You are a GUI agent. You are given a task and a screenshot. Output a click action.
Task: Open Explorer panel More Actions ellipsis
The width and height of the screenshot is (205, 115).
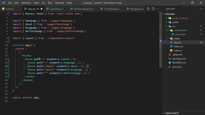coord(201,9)
